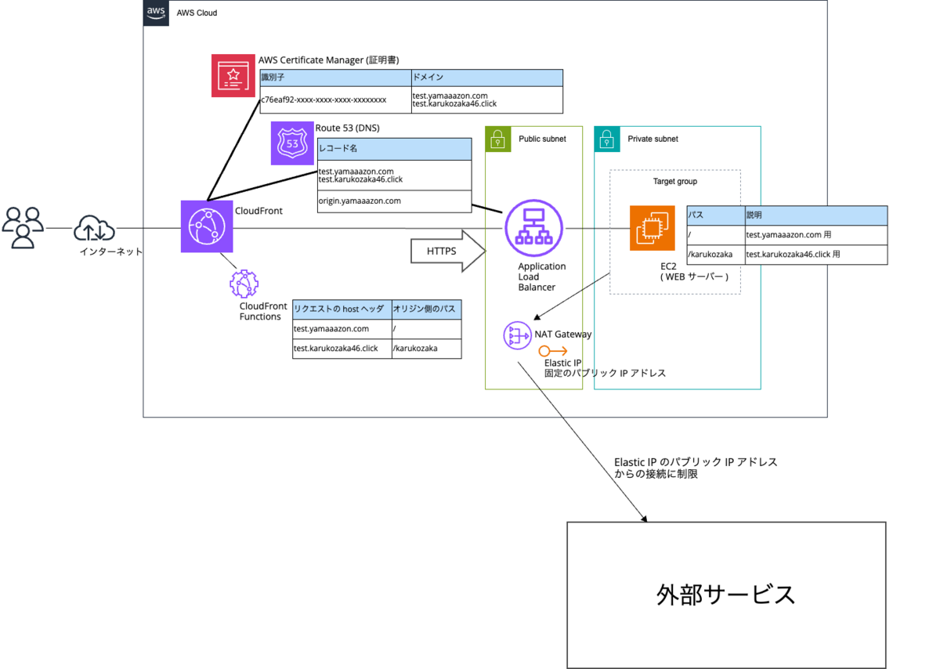
Task: Click the EC2 ( WEB サーバー ) label
Action: click(x=694, y=271)
